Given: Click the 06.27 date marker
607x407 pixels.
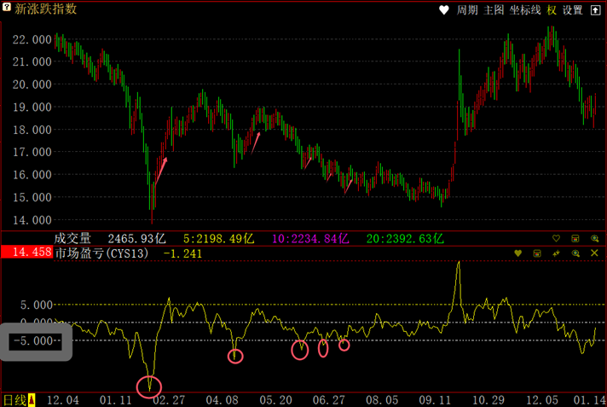Looking at the screenshot, I should click(329, 400).
